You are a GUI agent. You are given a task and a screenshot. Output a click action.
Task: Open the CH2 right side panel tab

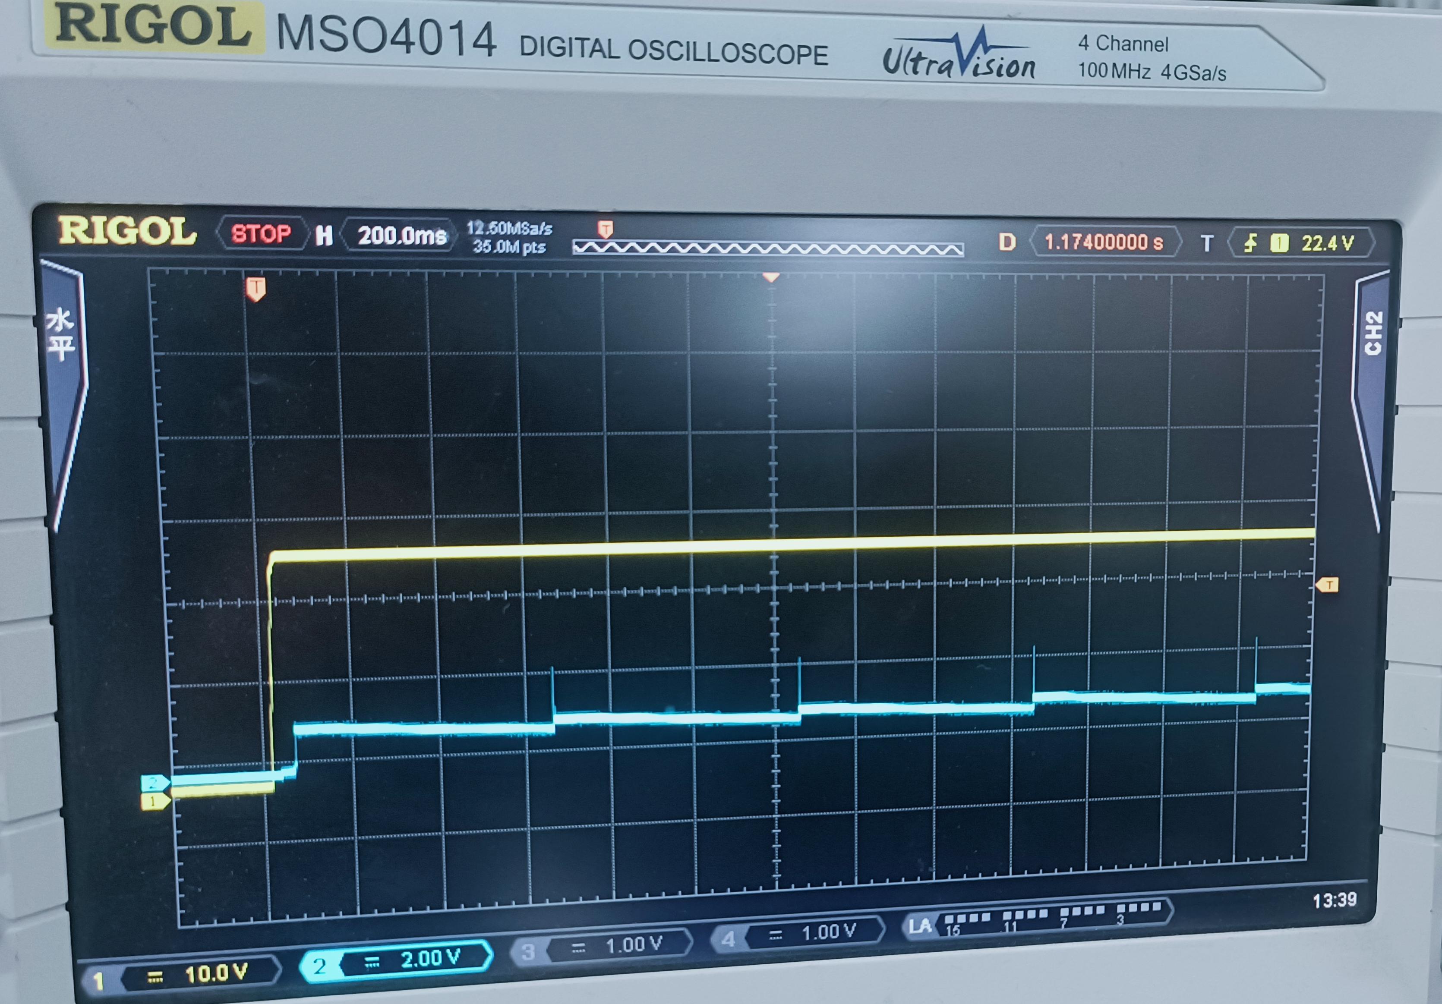[1373, 333]
